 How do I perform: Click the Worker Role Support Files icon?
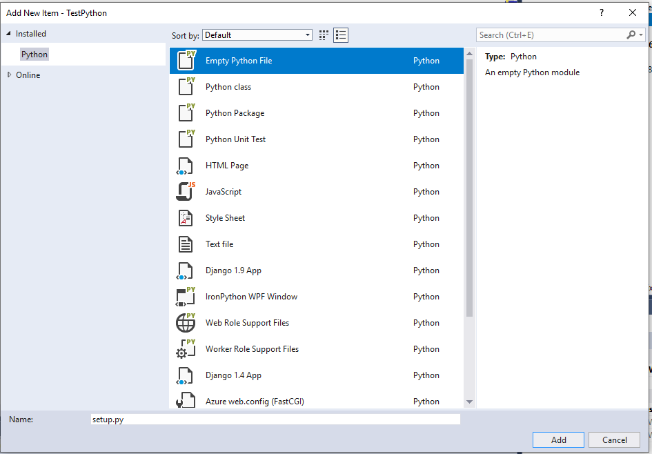click(186, 349)
